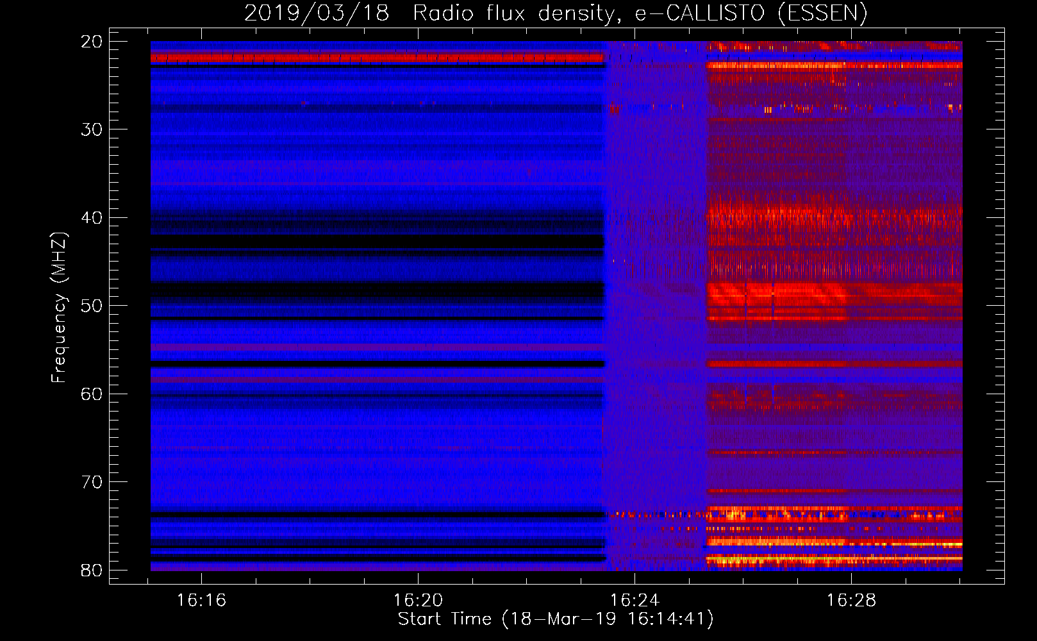
Task: Click frequency tick label 70
Action: click(x=92, y=482)
